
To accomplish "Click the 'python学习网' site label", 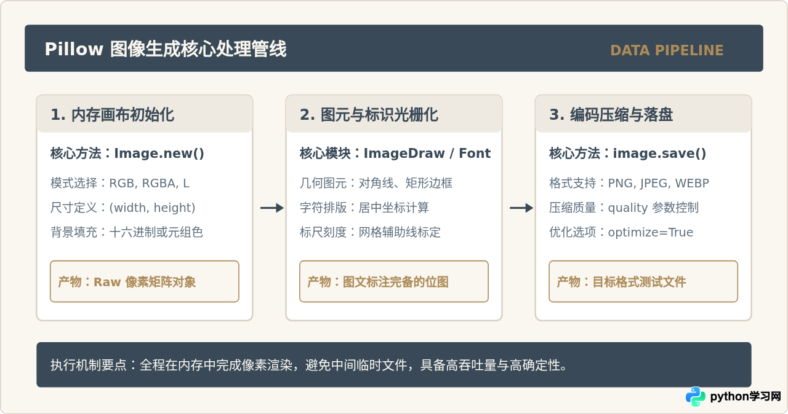I will tap(746, 397).
